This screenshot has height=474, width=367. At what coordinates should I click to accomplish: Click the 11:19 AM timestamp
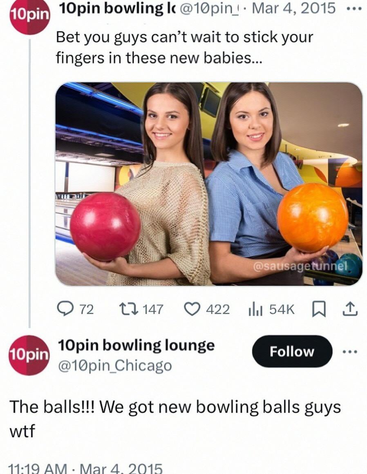[x=38, y=468]
